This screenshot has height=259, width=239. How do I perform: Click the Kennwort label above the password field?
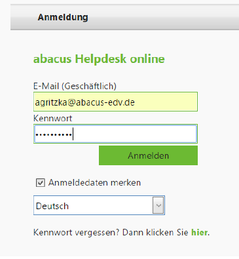click(52, 118)
